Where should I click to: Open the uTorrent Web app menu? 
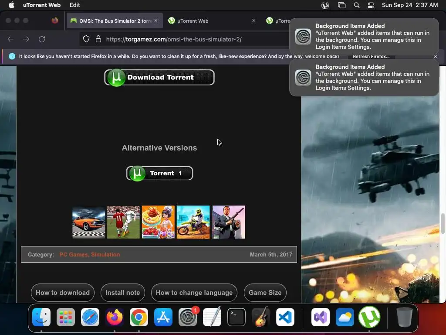click(x=41, y=5)
